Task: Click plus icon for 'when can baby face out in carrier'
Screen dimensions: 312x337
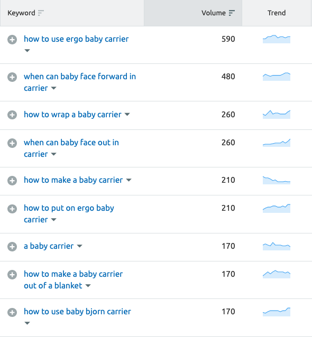Action: coord(12,143)
